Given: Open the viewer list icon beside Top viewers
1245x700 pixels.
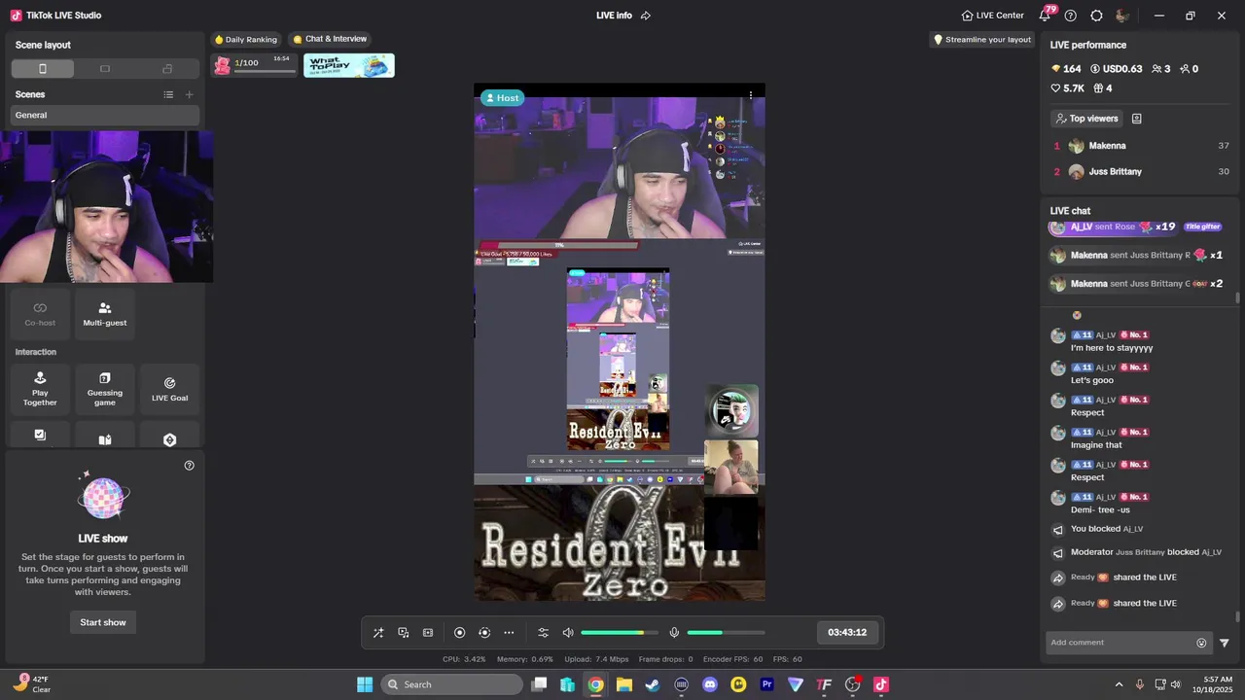Looking at the screenshot, I should [1137, 119].
